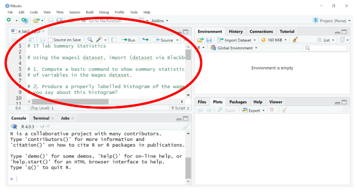Clear the console with the broom icon
Image resolution: width=357 pixels, height=192 pixels.
pos(186,126)
